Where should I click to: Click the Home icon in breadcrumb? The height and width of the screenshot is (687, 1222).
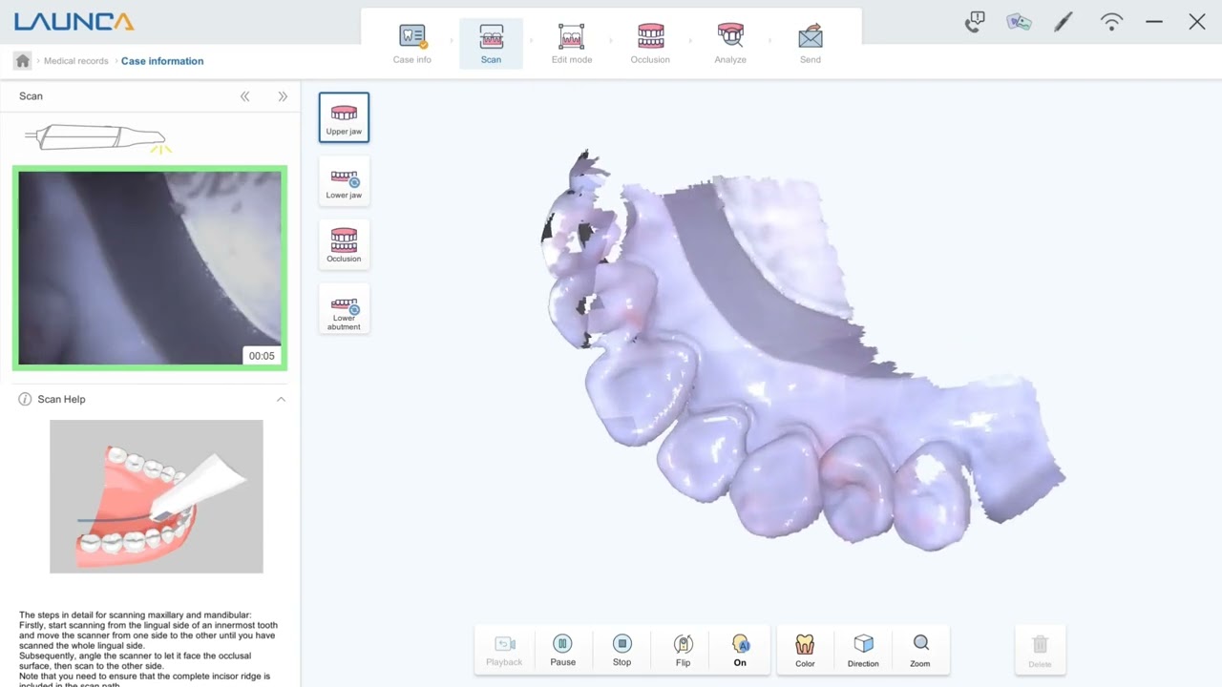tap(23, 61)
